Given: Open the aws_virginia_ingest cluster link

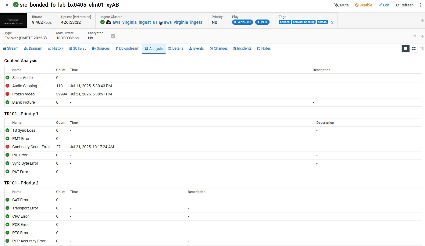Looking at the screenshot, I should click(183, 22).
